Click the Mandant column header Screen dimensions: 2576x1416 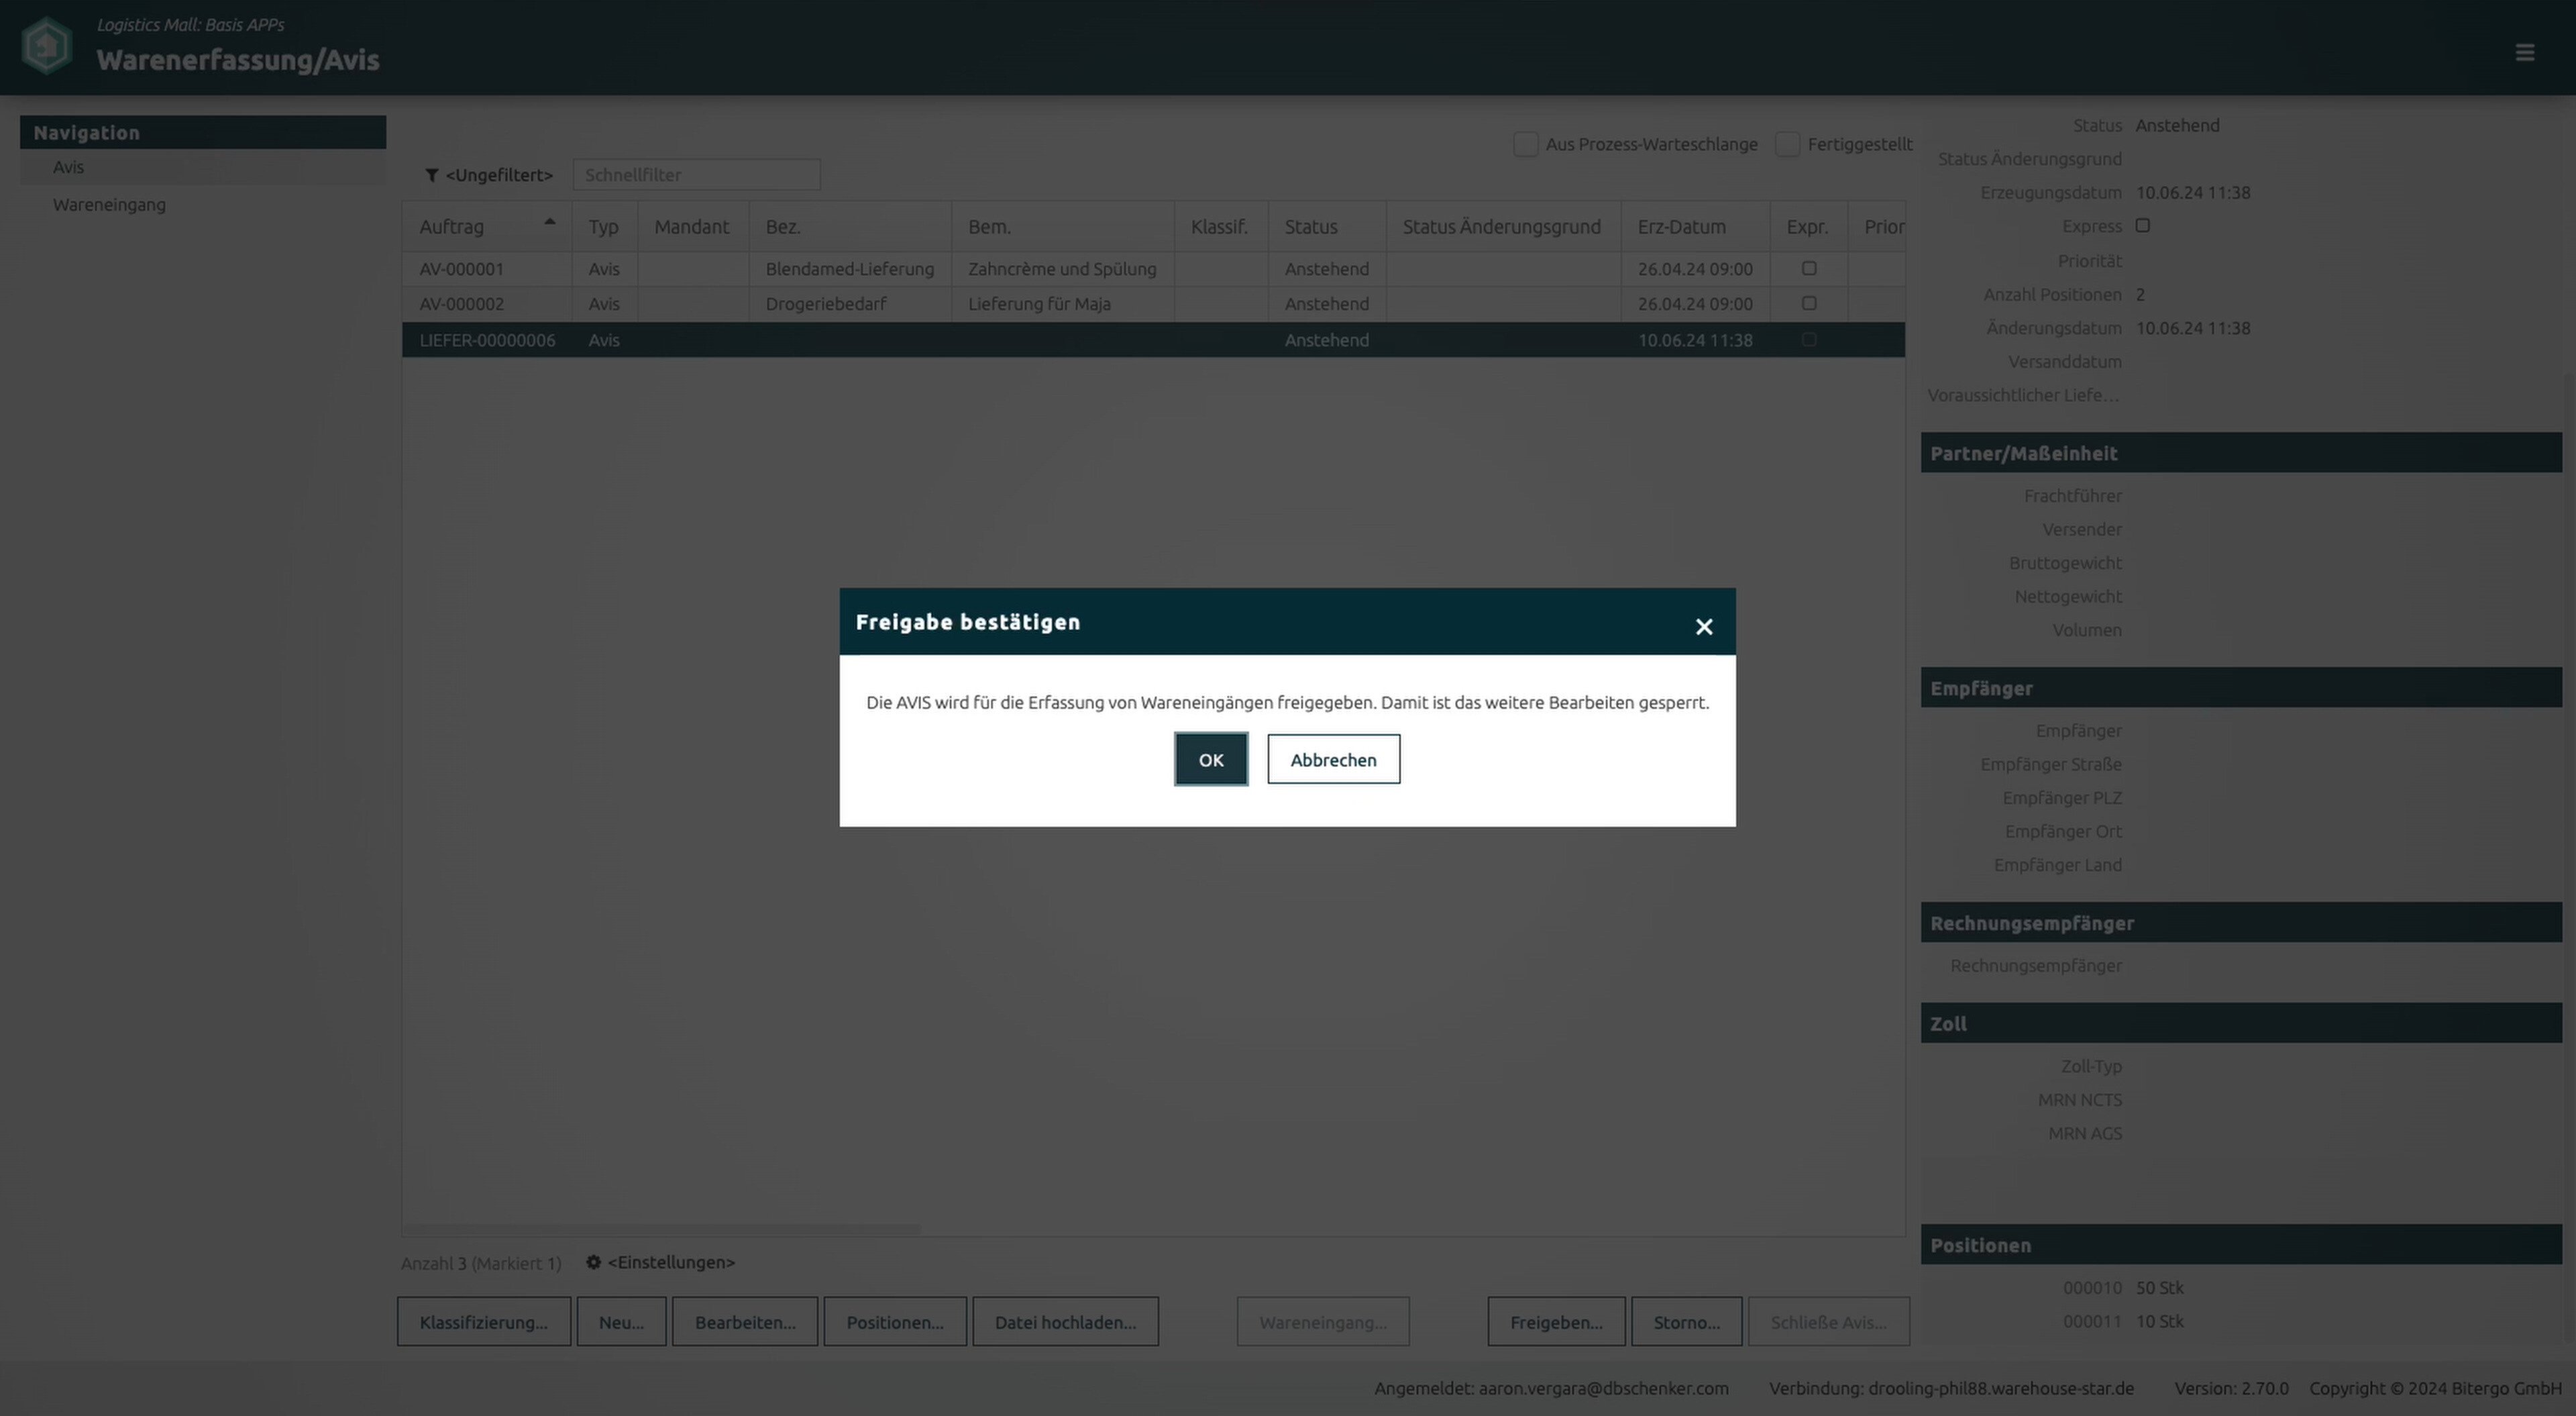click(692, 226)
